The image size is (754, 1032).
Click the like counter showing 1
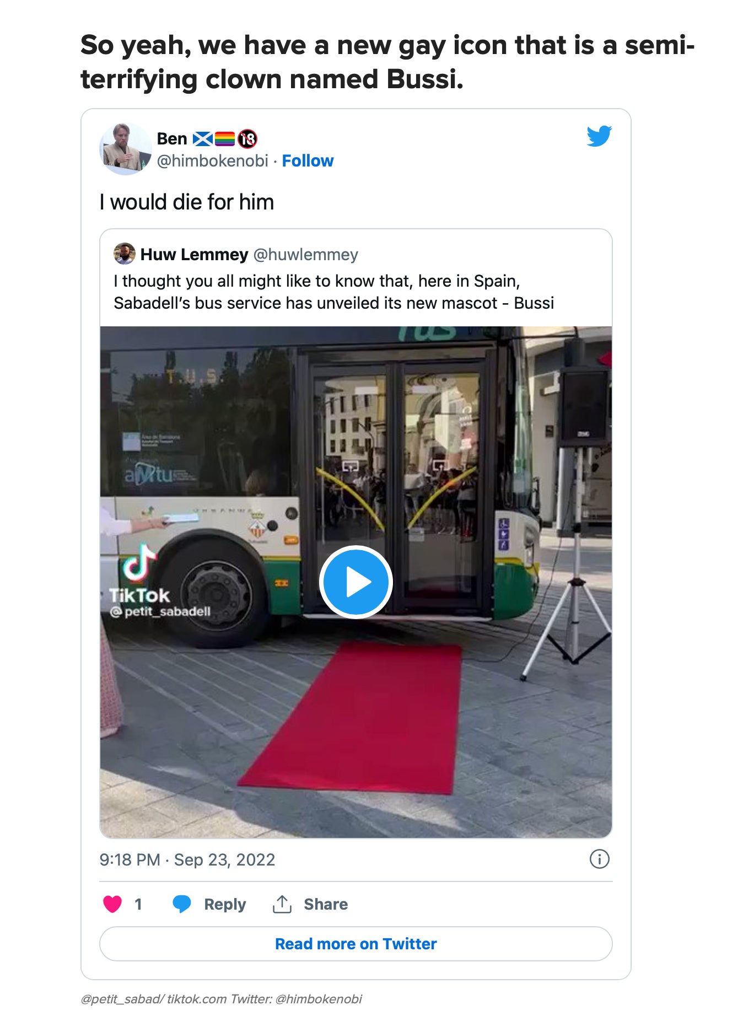click(139, 903)
